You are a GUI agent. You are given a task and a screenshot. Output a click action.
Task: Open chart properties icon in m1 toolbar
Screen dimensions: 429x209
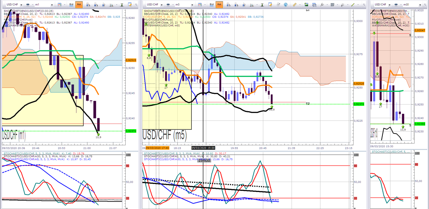tap(129, 5)
